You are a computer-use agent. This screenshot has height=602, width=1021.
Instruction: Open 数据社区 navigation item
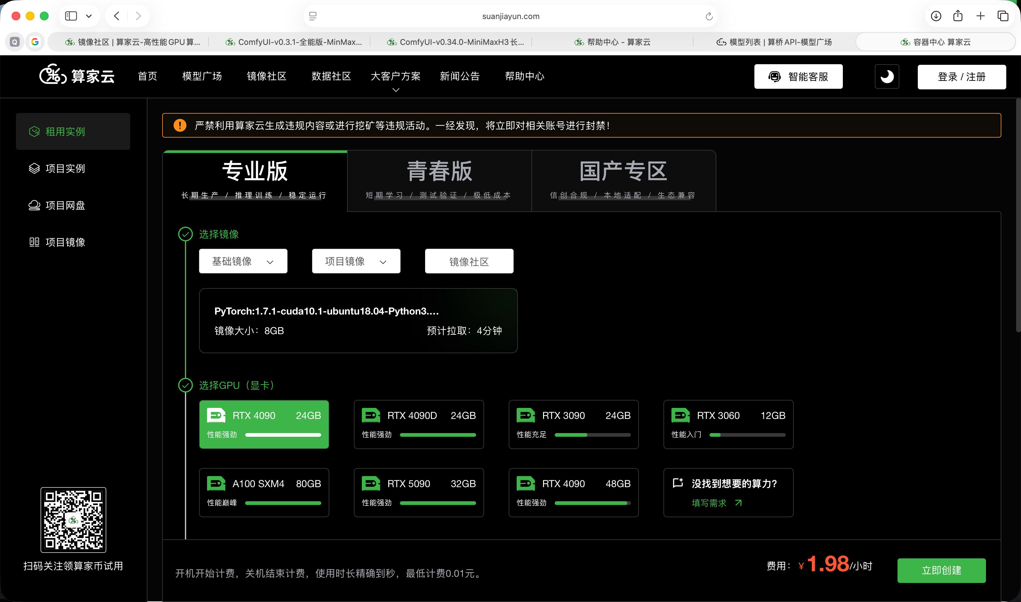[331, 76]
